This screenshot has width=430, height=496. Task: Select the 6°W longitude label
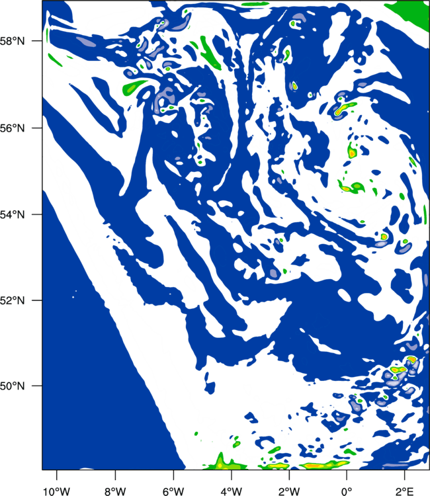pyautogui.click(x=173, y=491)
